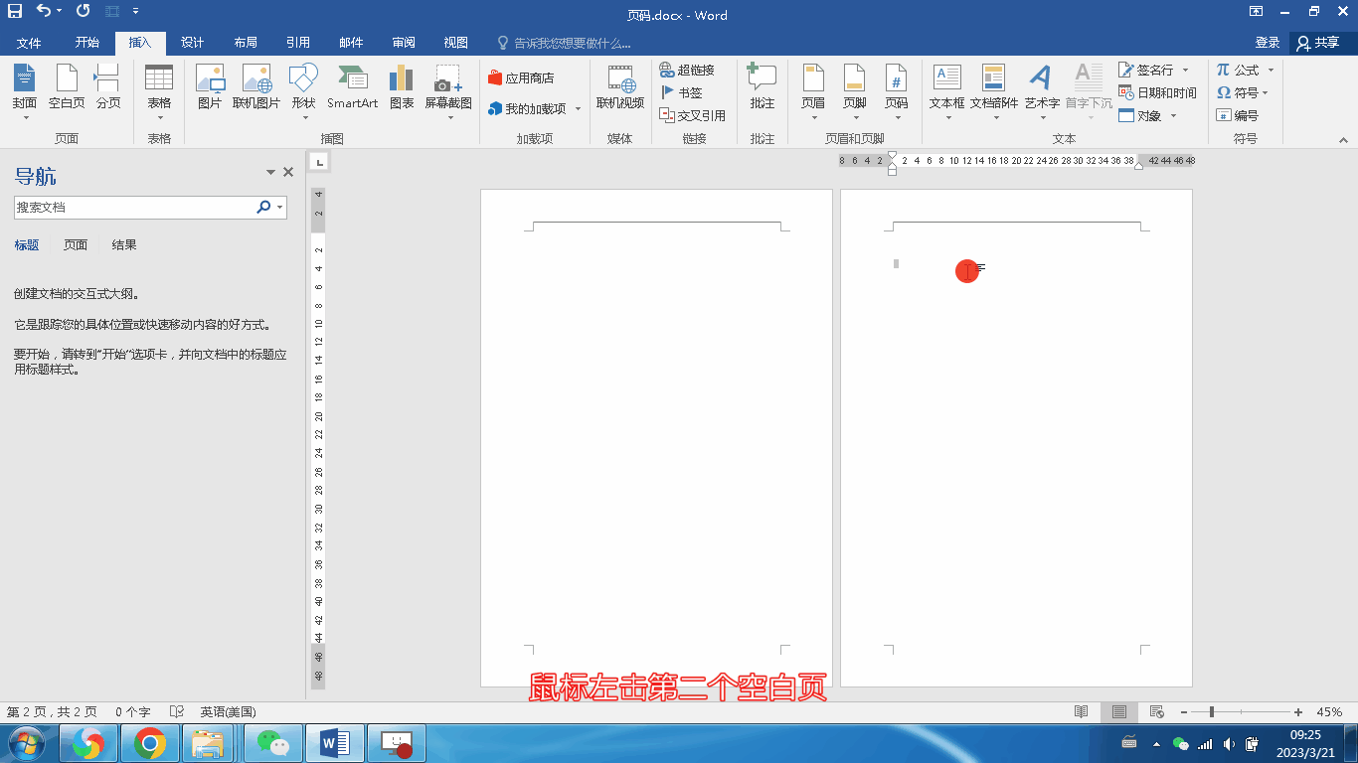The width and height of the screenshot is (1358, 763).
Task: Switch to read mode view
Action: pos(1082,712)
